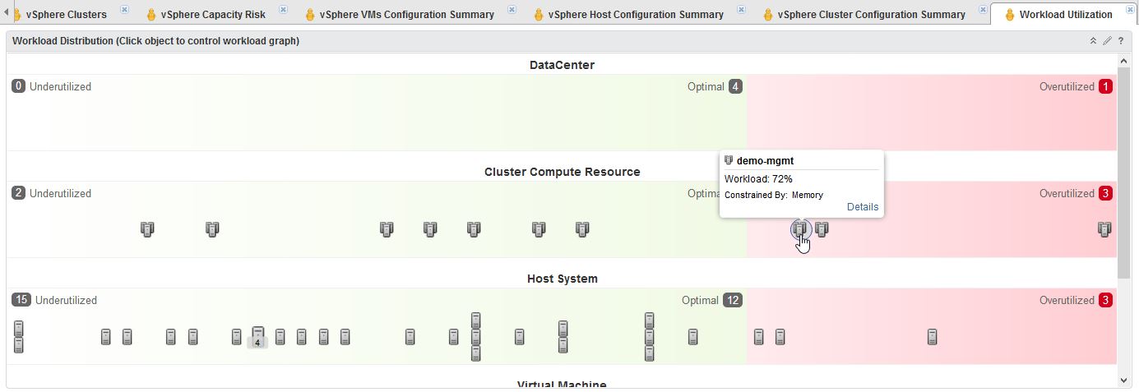Click the Host System Optimal count badge 12
The image size is (1139, 392).
click(x=733, y=300)
